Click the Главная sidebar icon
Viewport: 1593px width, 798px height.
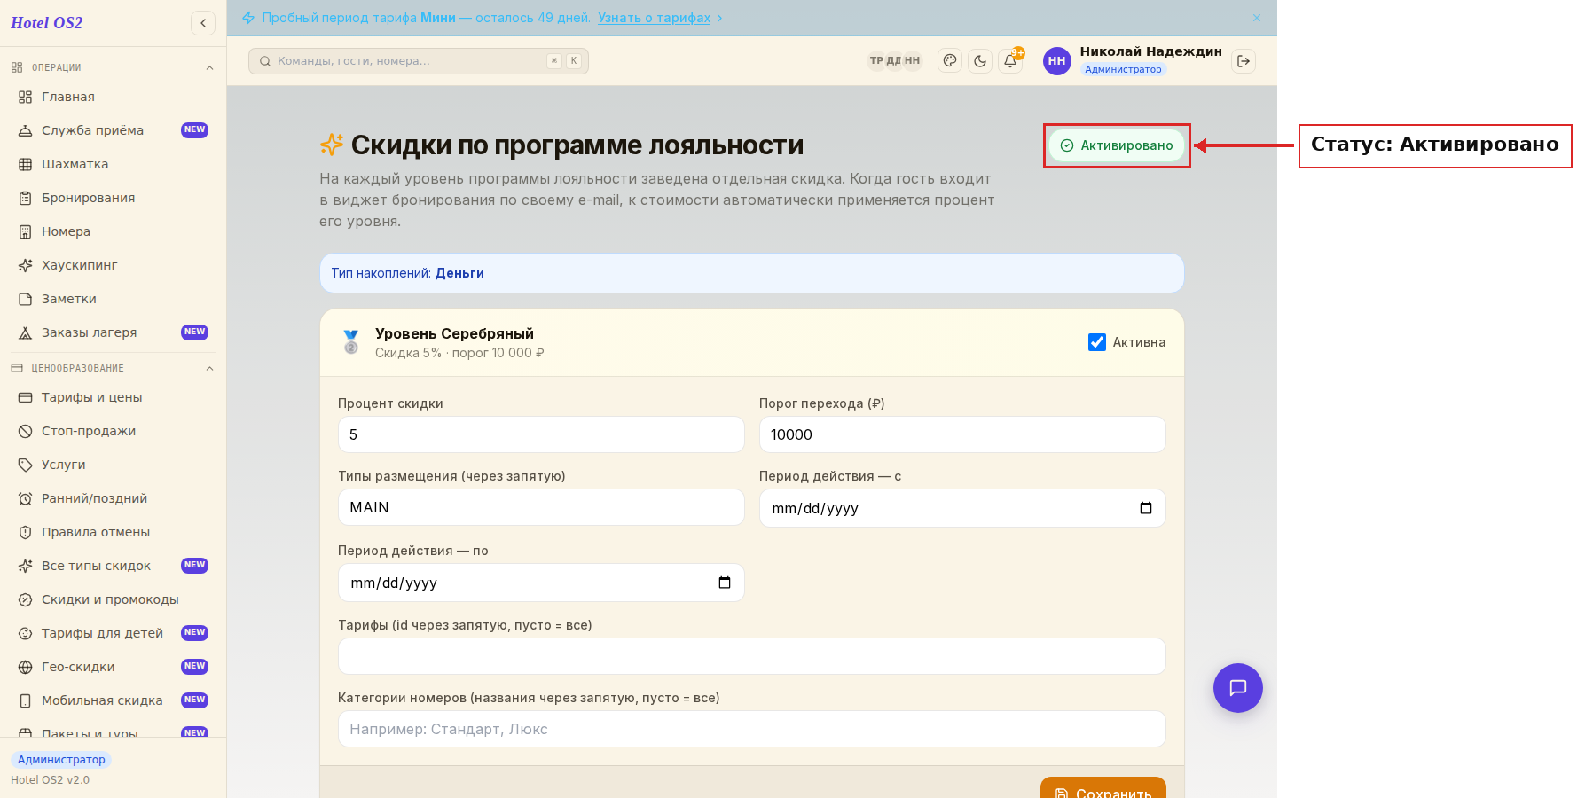(x=26, y=97)
